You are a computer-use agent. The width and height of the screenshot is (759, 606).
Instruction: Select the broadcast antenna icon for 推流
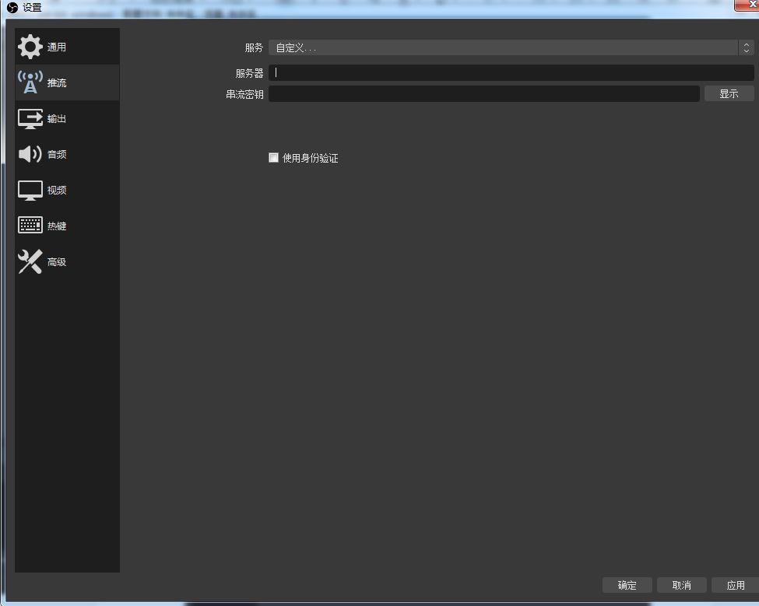pyautogui.click(x=30, y=82)
